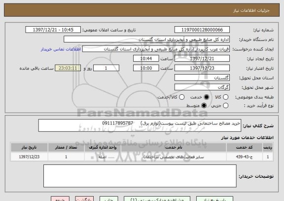Click the نام خدمت column header
The image size is (284, 201).
point(174,147)
